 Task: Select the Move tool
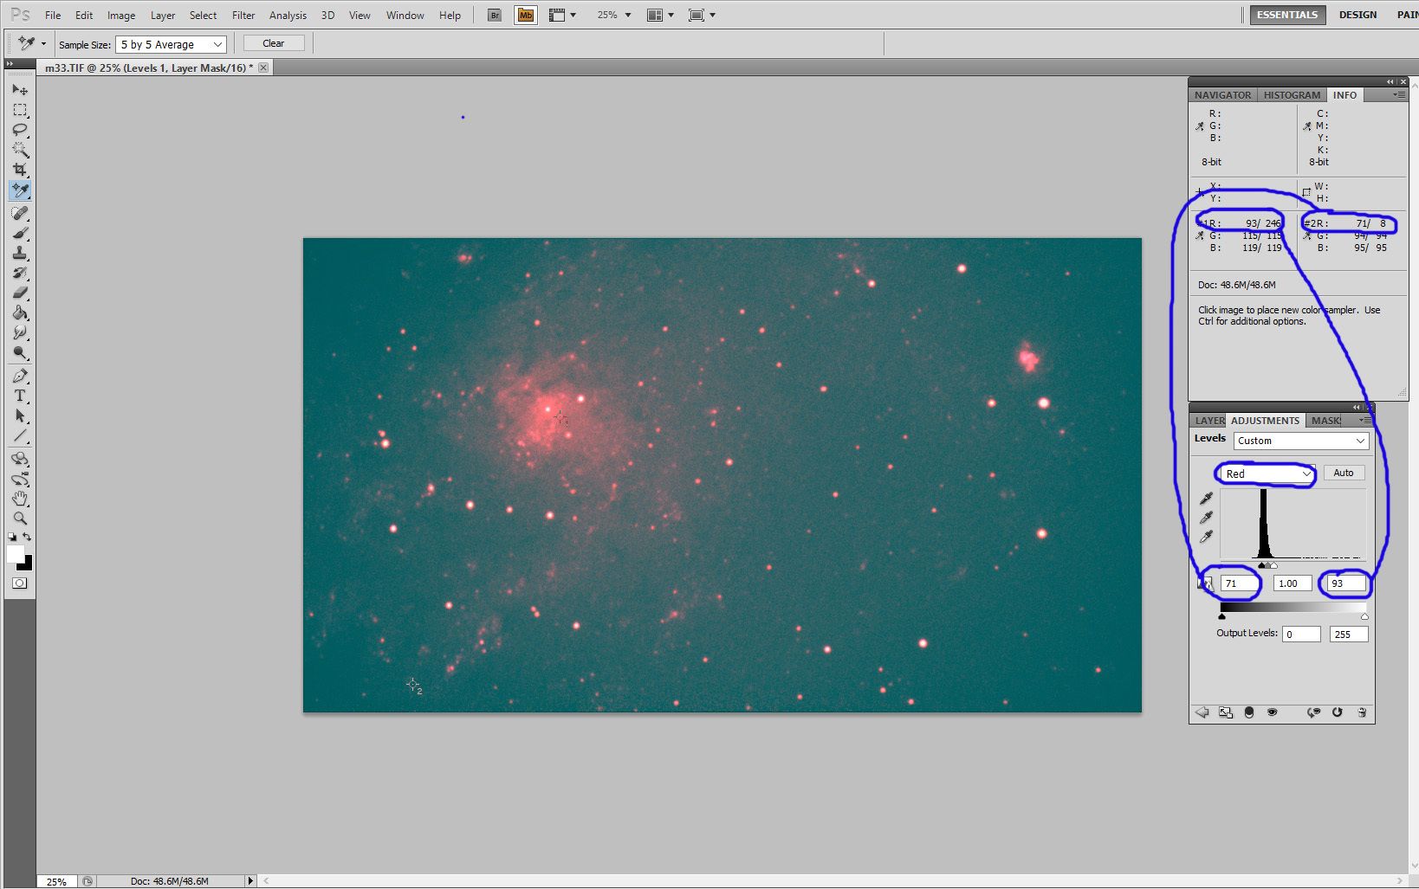click(x=21, y=90)
